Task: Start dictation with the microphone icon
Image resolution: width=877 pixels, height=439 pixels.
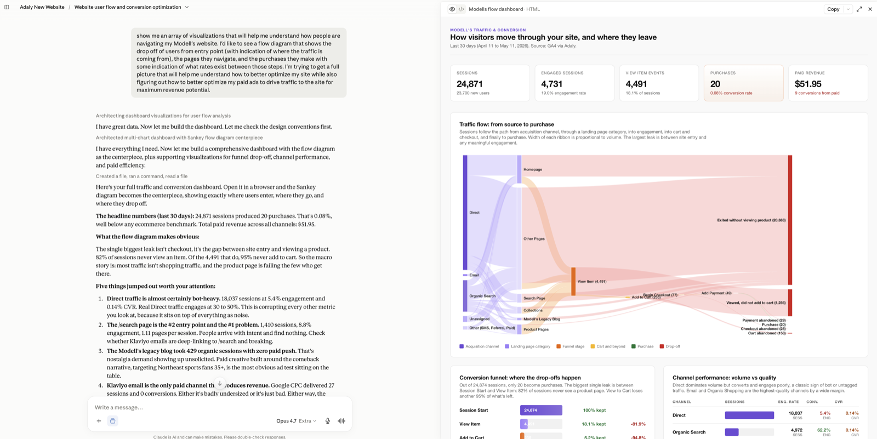Action: 328,421
